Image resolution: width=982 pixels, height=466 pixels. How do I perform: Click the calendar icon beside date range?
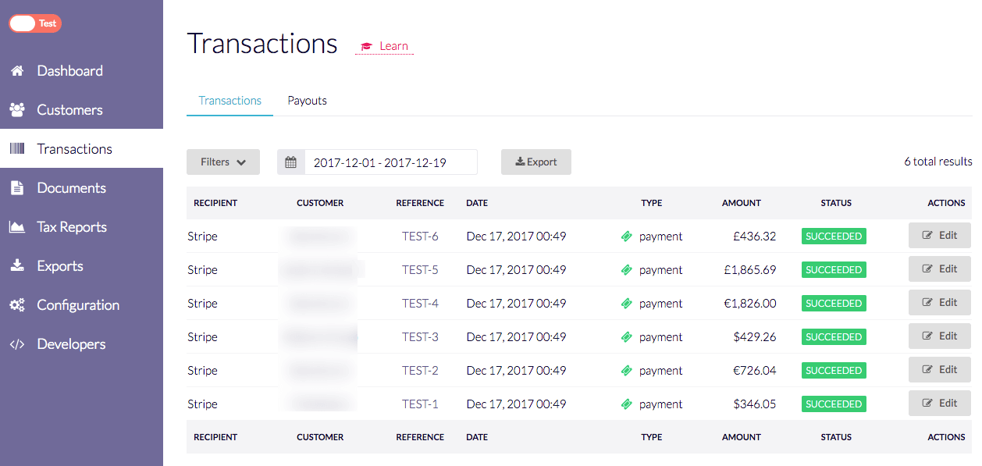click(x=291, y=162)
